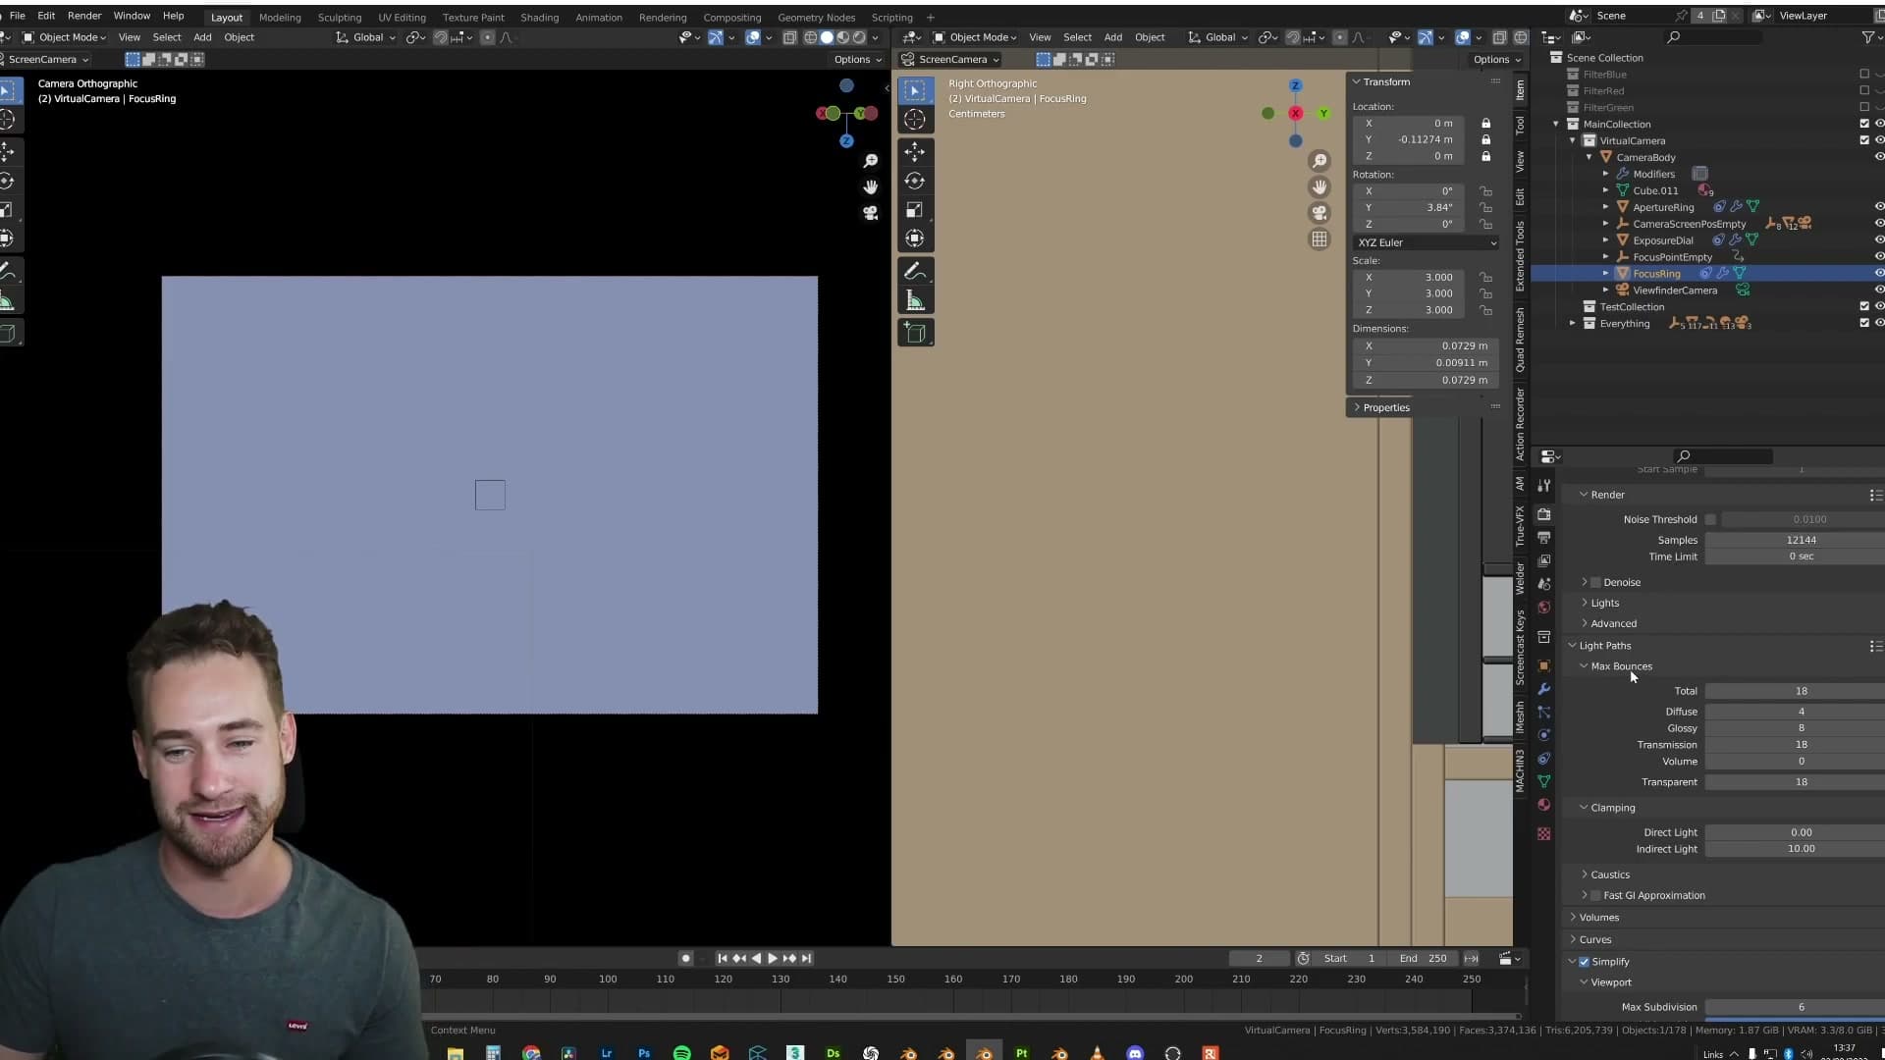Open the Window menu
This screenshot has height=1060, width=1885.
pyautogui.click(x=132, y=16)
